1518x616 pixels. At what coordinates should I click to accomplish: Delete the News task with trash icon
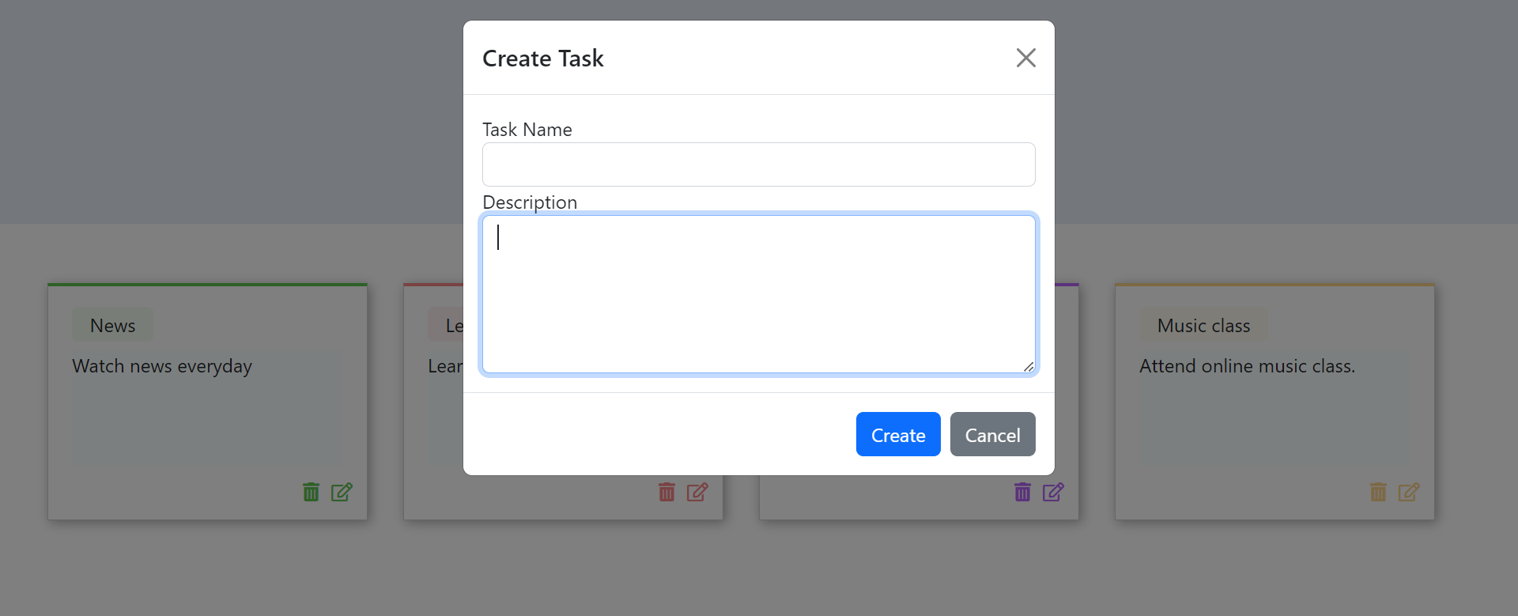pos(311,492)
